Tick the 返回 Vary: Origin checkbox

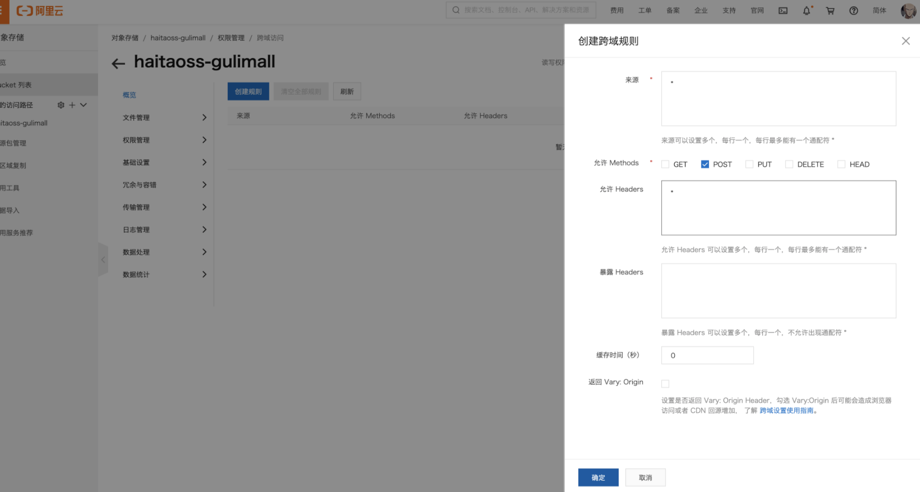(x=665, y=384)
